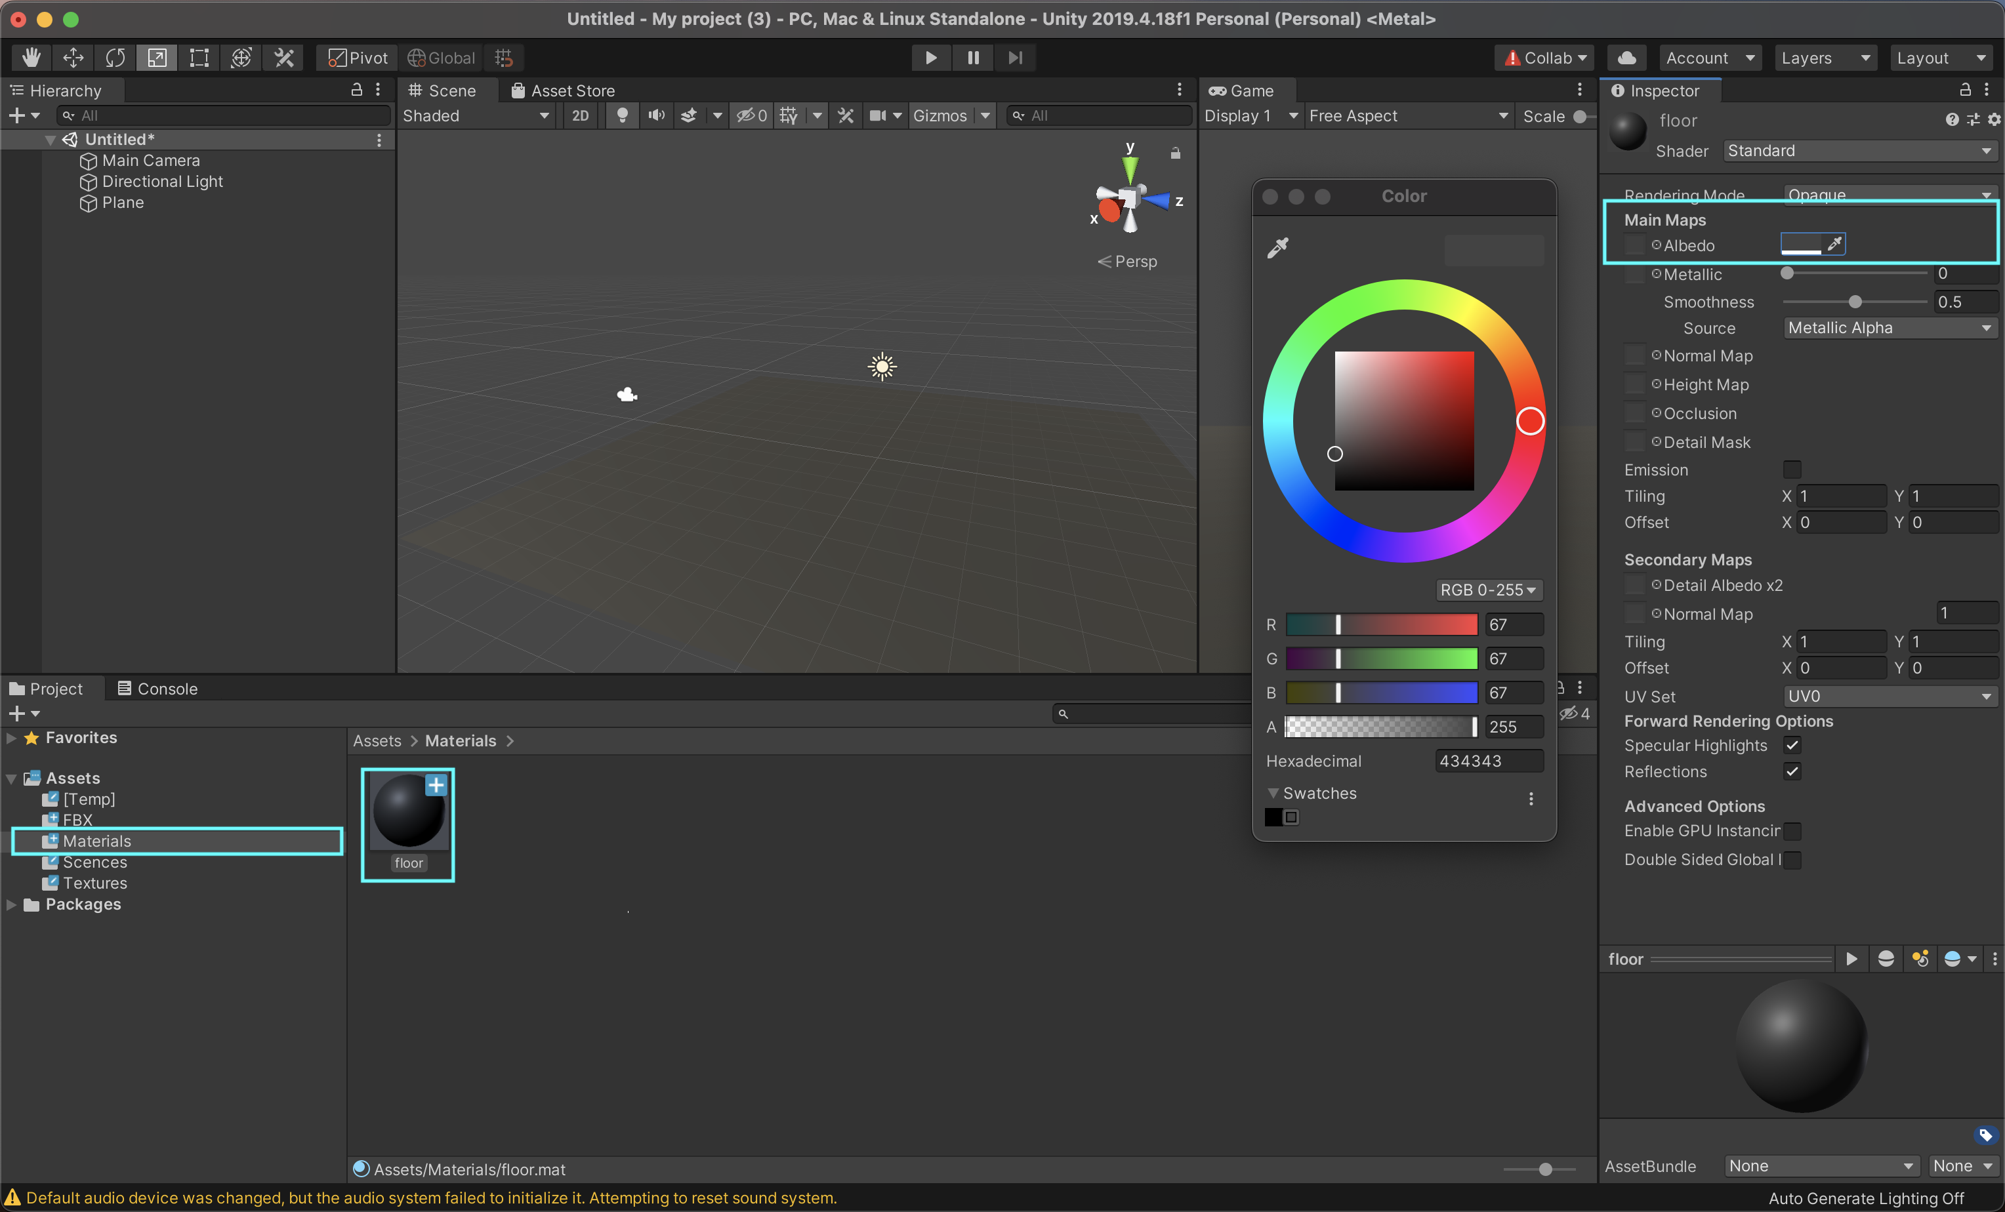Select the Move tool

pos(73,58)
